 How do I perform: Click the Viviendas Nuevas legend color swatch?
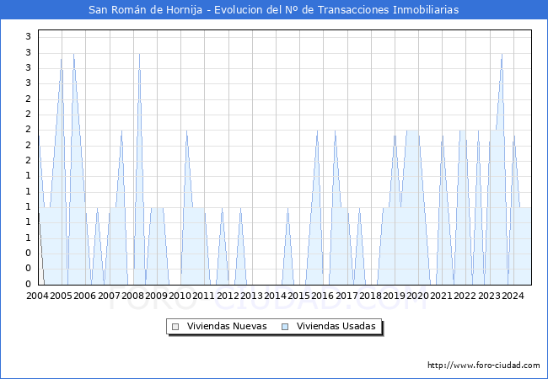175,327
